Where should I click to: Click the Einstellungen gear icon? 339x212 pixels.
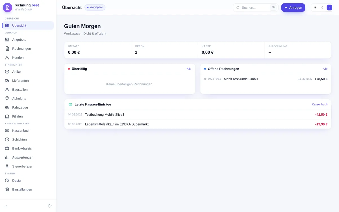tap(7, 189)
